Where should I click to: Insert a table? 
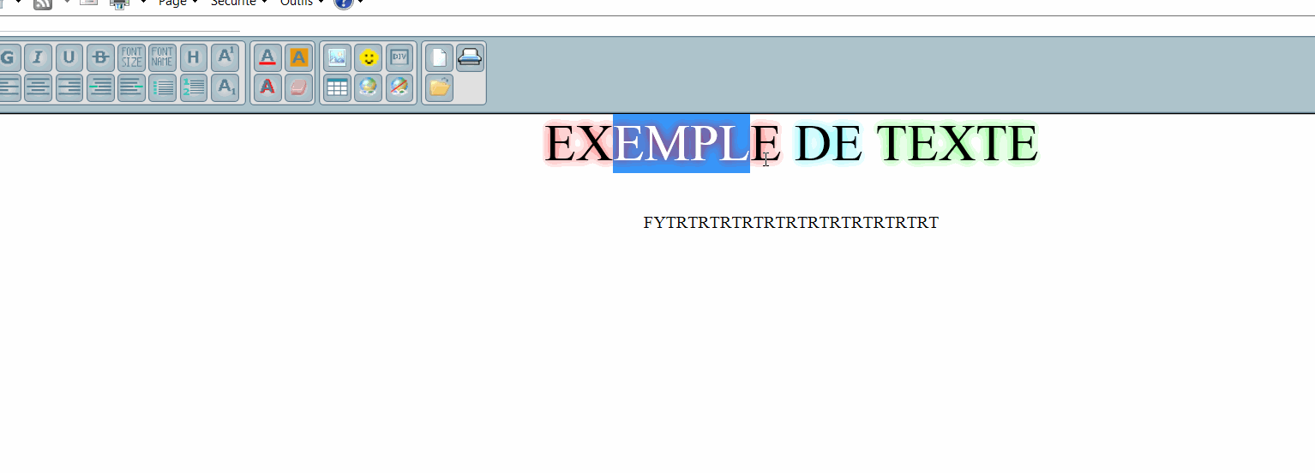tap(337, 87)
